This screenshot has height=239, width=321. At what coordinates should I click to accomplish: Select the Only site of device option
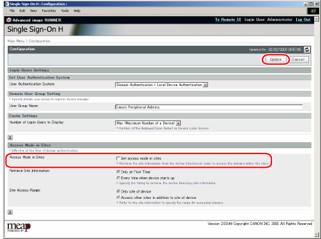[118, 191]
